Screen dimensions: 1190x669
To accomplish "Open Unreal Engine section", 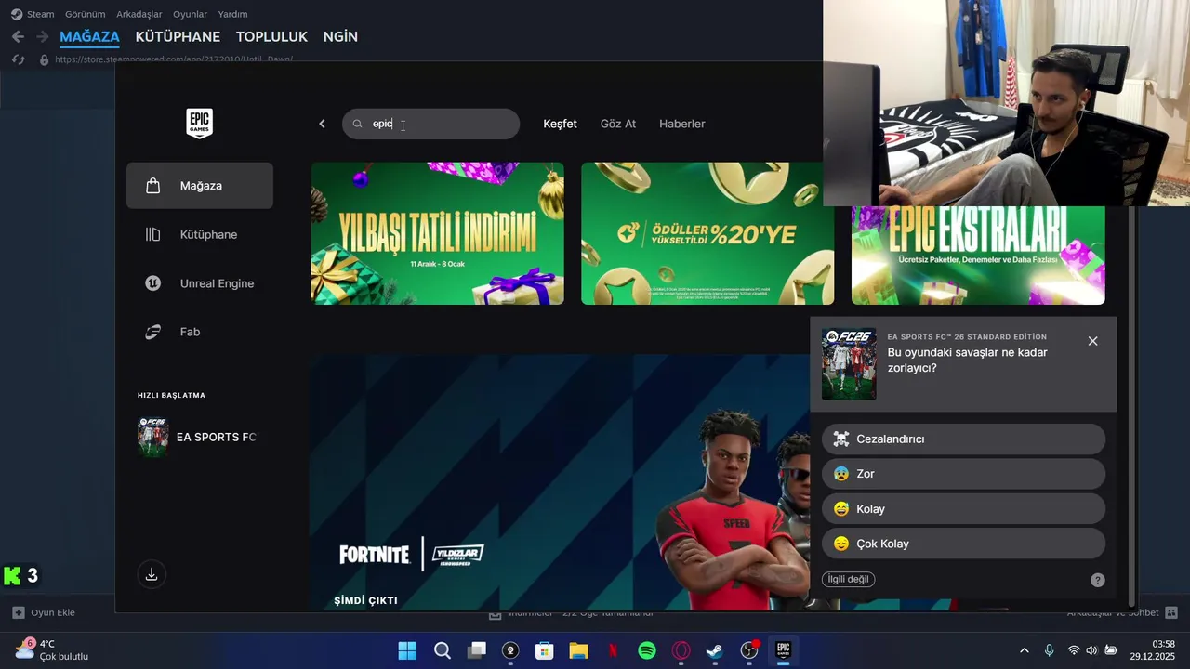I will pos(200,283).
